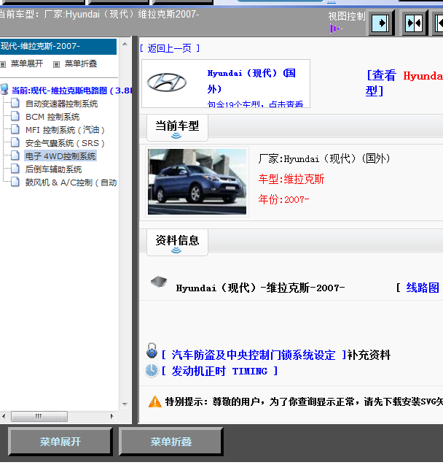Click the root node 当前:现代-维拉克斯电路图
The height and width of the screenshot is (465, 443).
[x=71, y=91]
